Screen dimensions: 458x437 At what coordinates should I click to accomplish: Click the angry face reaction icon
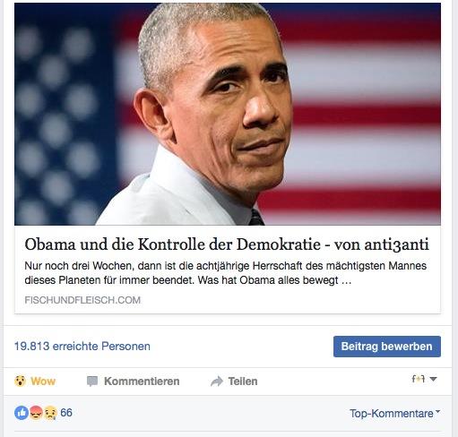point(36,413)
